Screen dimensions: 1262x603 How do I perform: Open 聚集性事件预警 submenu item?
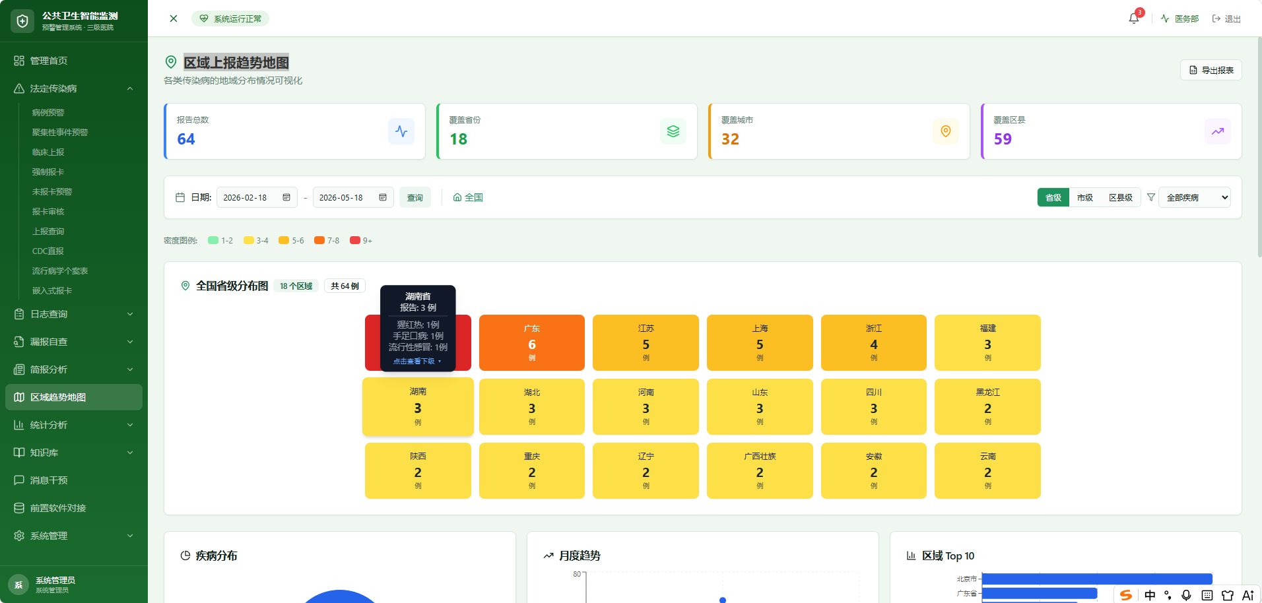pos(60,133)
